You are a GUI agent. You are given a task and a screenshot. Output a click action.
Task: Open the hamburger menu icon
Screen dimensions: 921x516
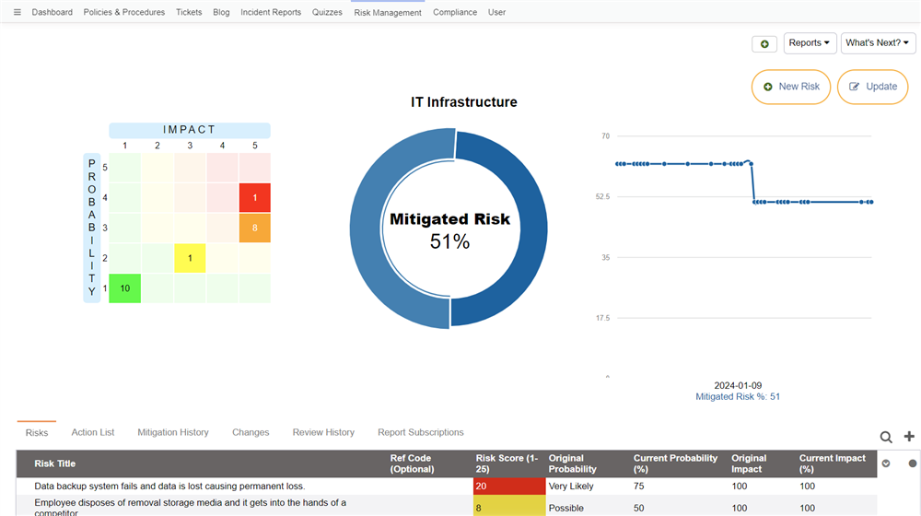[17, 12]
